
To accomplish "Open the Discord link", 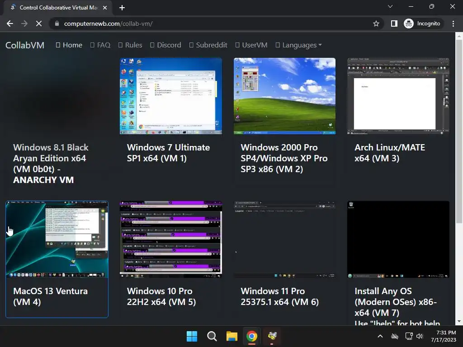I will pos(165,45).
